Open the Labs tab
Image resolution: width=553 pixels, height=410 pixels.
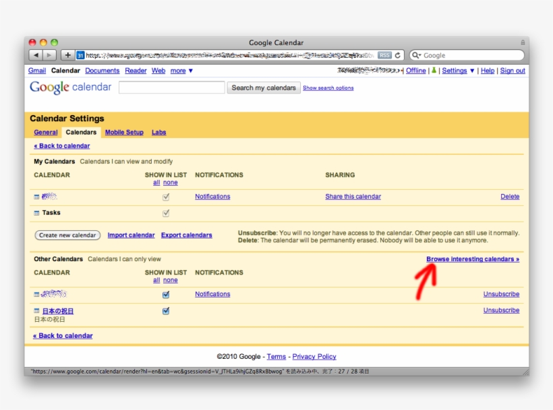158,133
